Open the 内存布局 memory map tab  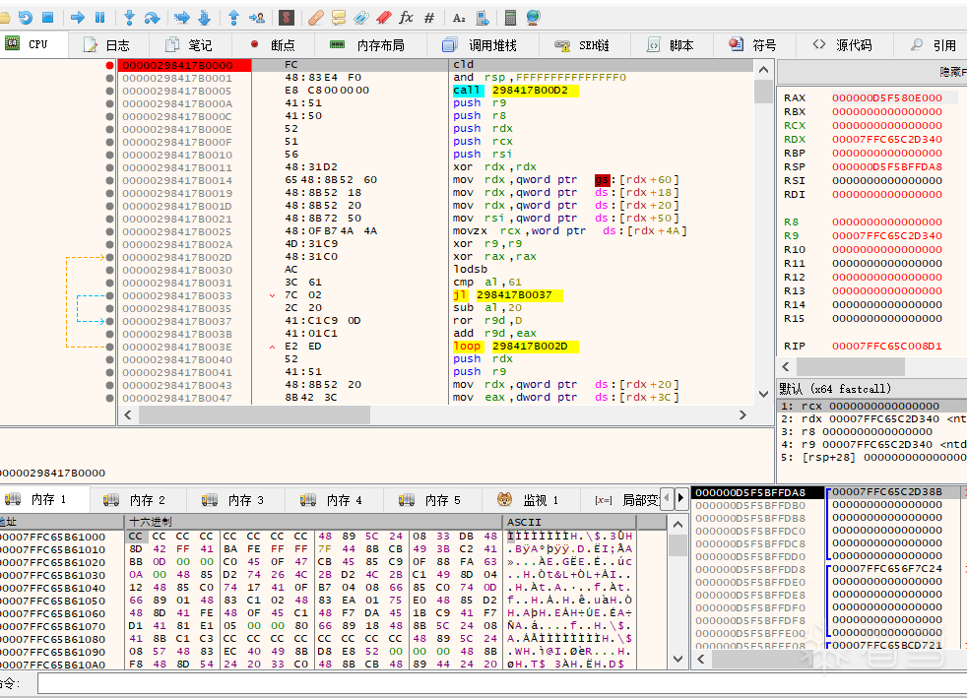[366, 45]
